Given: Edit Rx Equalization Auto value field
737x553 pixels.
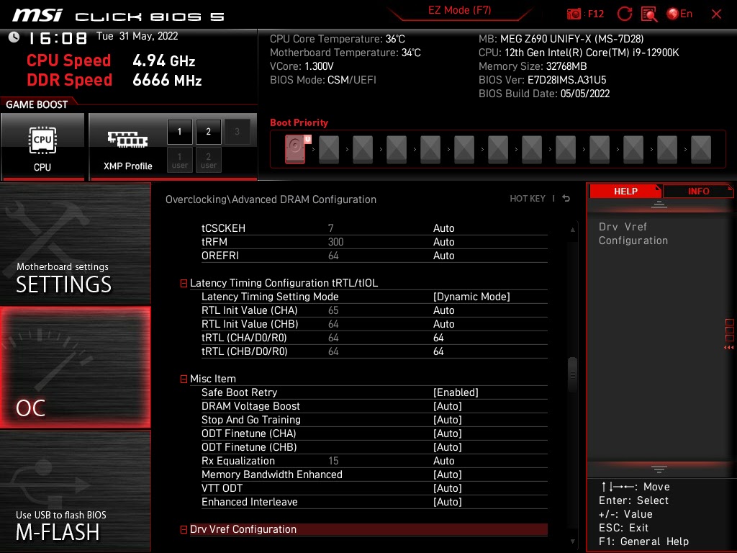Looking at the screenshot, I should coord(443,461).
